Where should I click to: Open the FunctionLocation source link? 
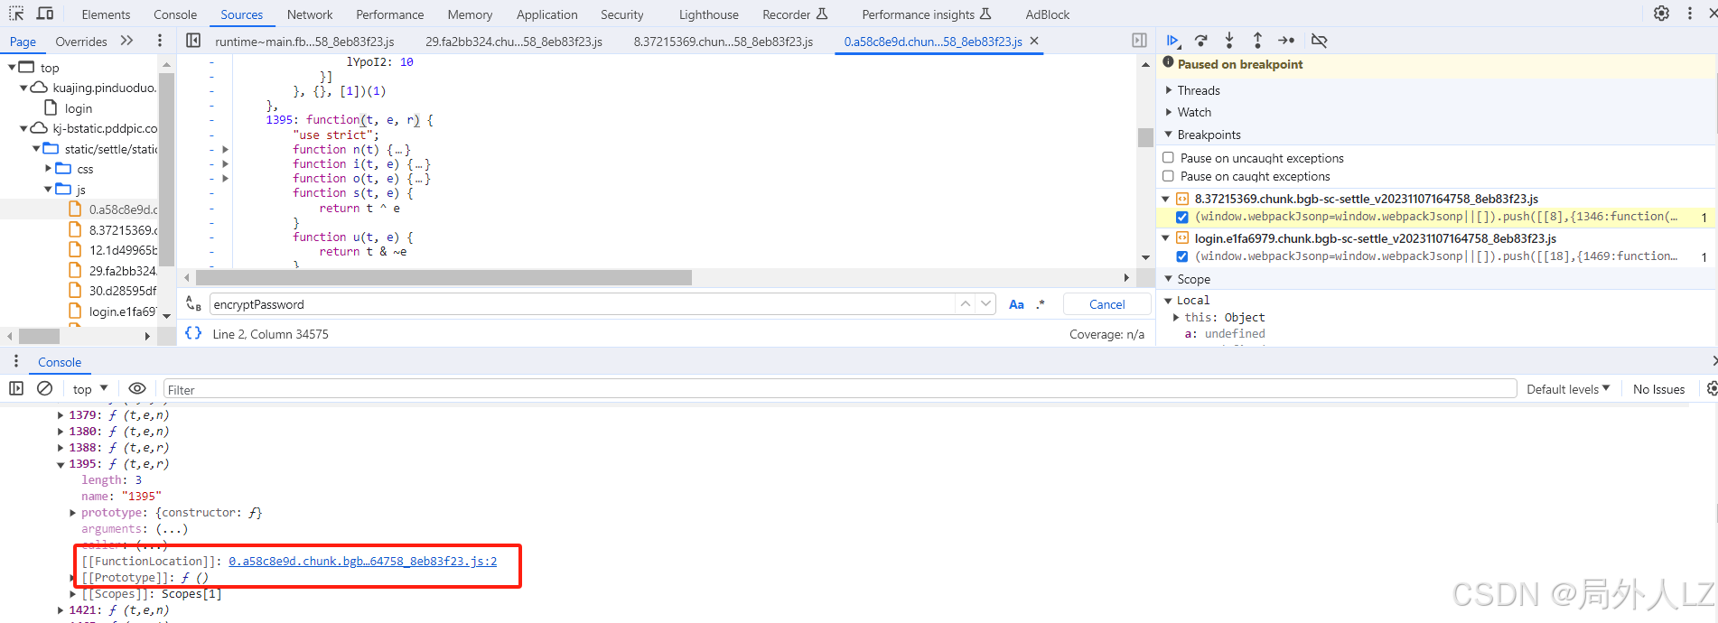[362, 562]
